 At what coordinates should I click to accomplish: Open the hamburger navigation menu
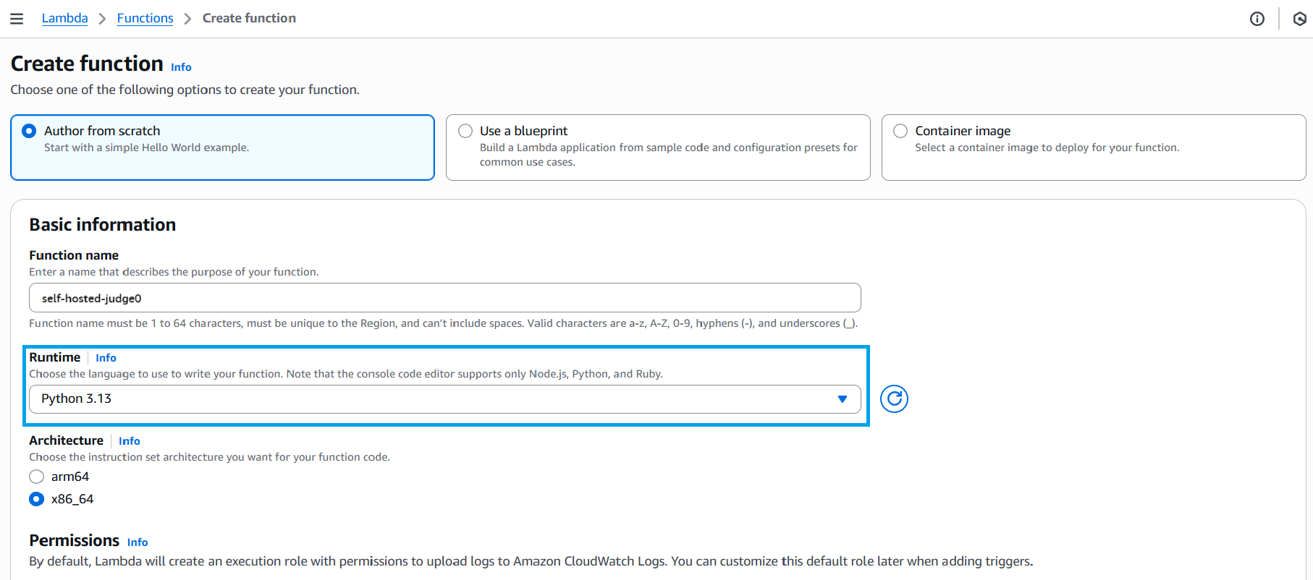click(x=17, y=19)
